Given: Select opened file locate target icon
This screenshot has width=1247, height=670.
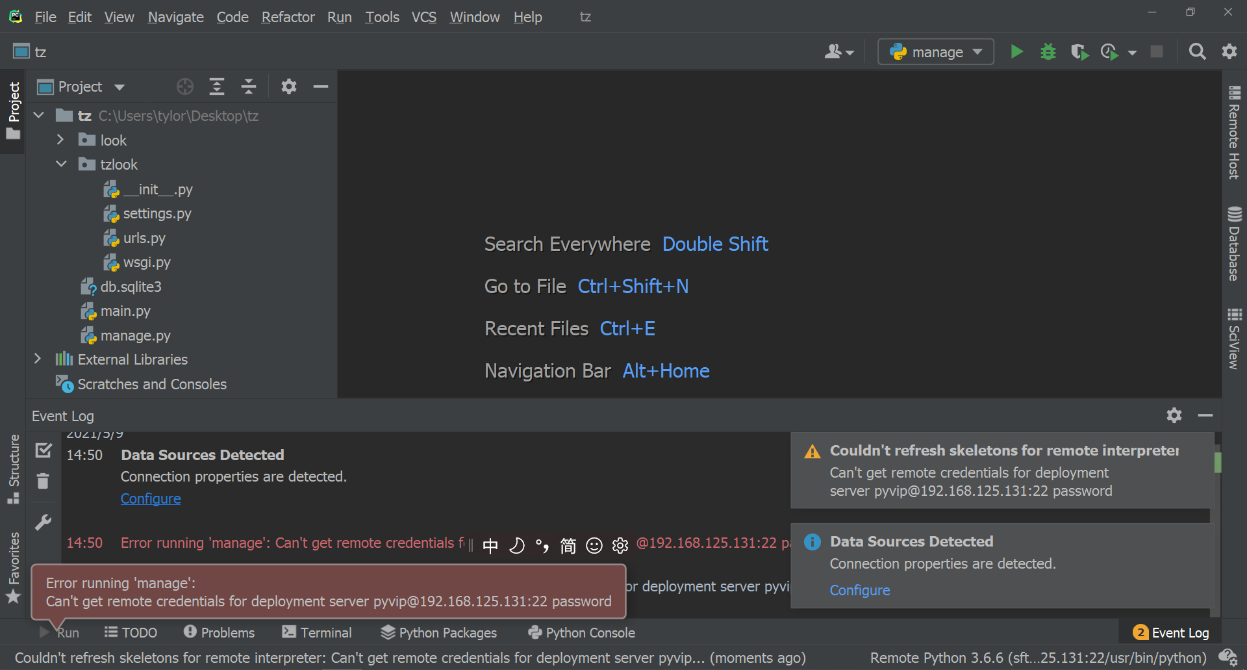Looking at the screenshot, I should coord(185,86).
